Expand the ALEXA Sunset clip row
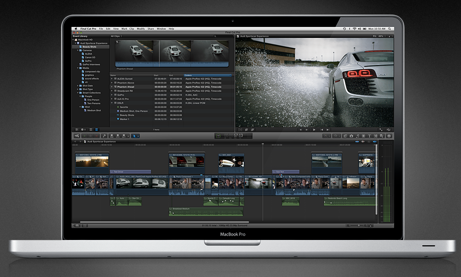The image size is (461, 277). tap(112, 79)
